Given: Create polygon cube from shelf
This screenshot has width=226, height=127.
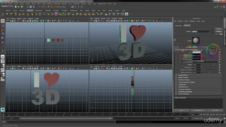Looking at the screenshot, I should (11, 14).
